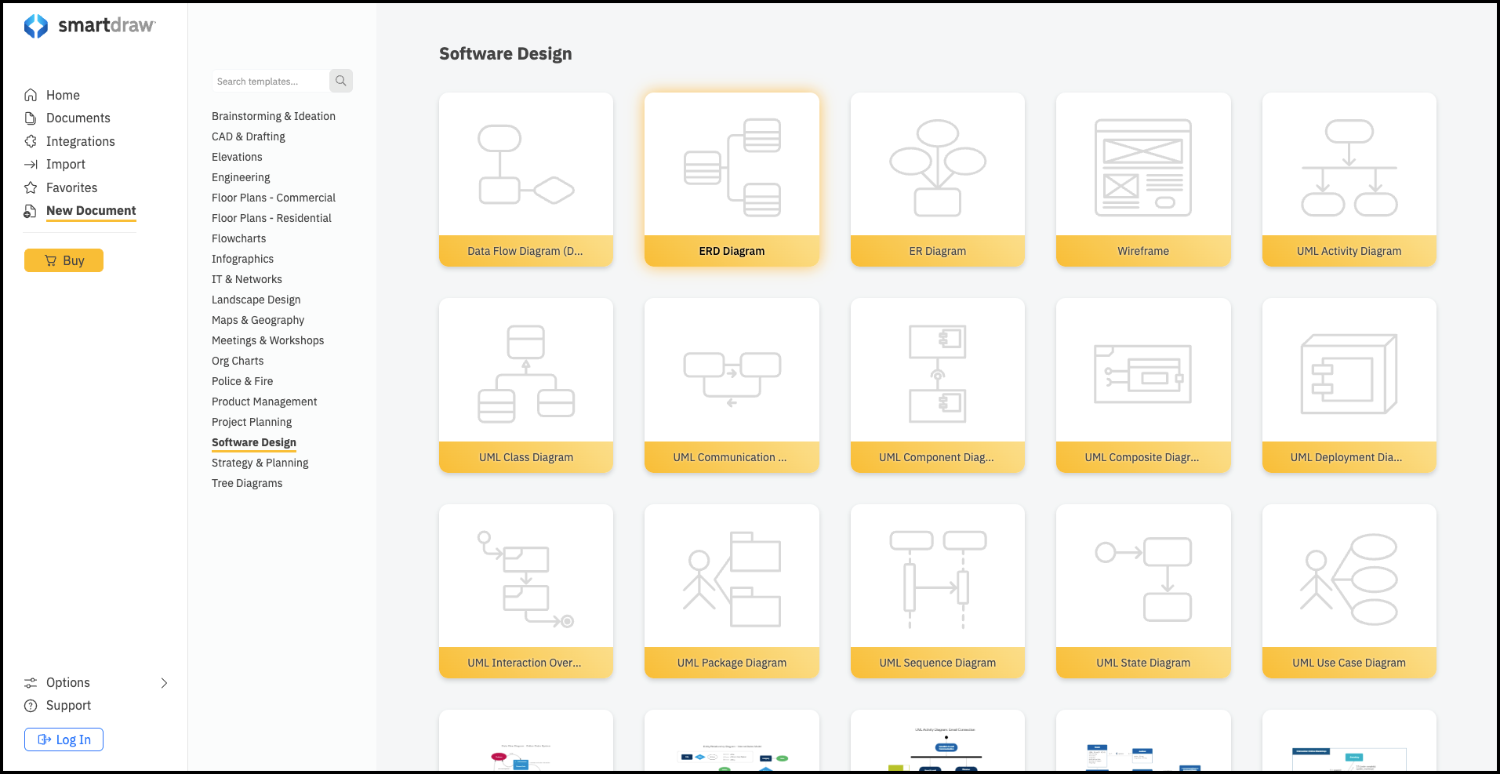Click the SmartDraw logo
The image size is (1500, 774).
click(89, 26)
